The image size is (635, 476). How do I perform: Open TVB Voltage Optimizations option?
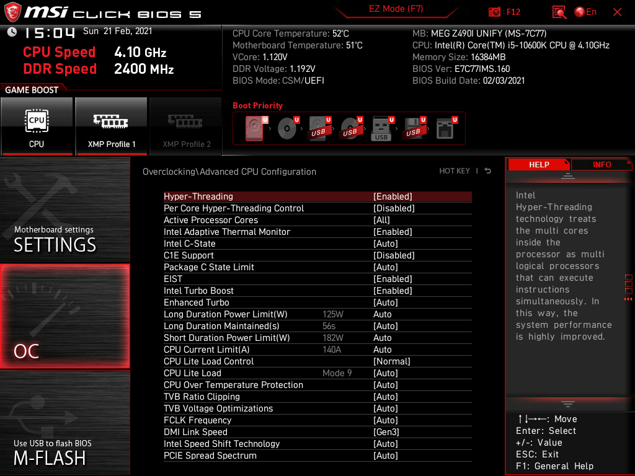coord(317,408)
